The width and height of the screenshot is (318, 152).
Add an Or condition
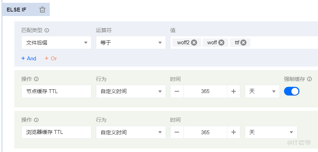51,59
